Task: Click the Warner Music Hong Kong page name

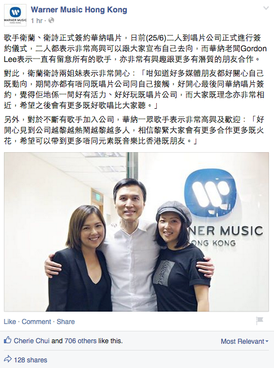Action: point(79,10)
